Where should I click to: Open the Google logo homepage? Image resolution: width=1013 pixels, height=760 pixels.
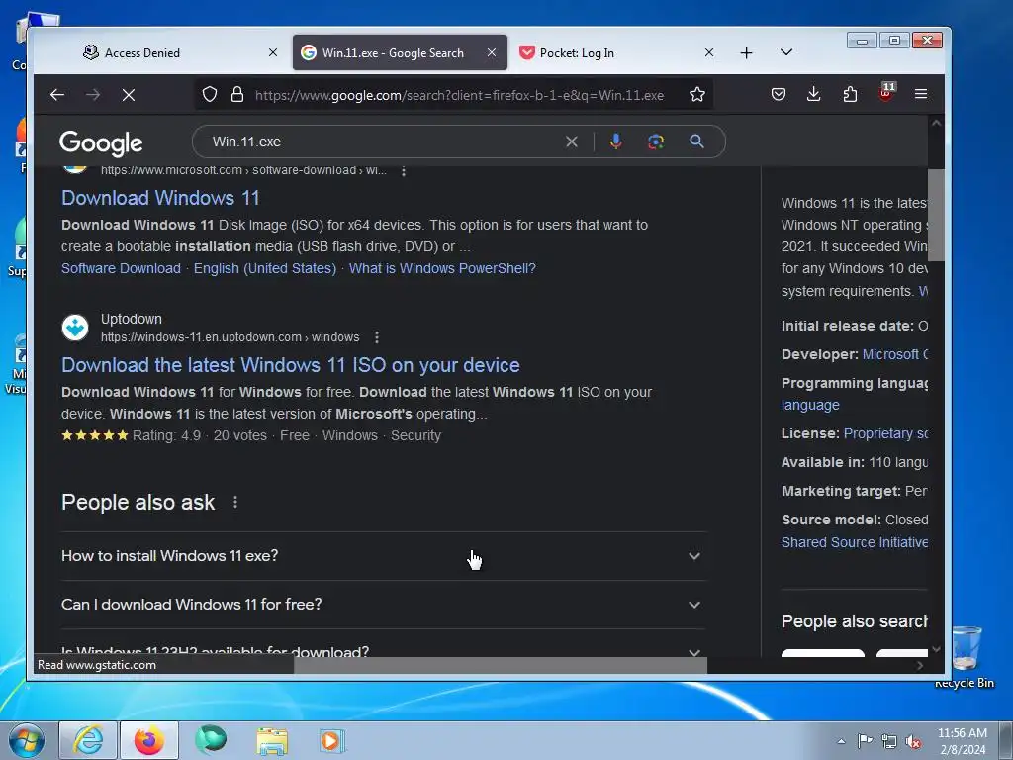(x=101, y=142)
